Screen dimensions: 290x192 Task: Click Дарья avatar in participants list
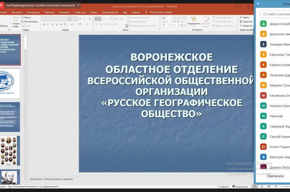click(x=263, y=24)
